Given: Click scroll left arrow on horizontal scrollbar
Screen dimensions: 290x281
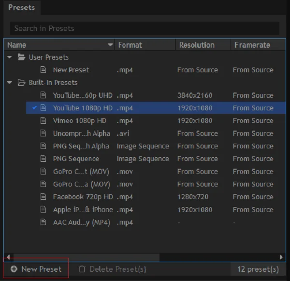Looking at the screenshot, I should point(8,257).
